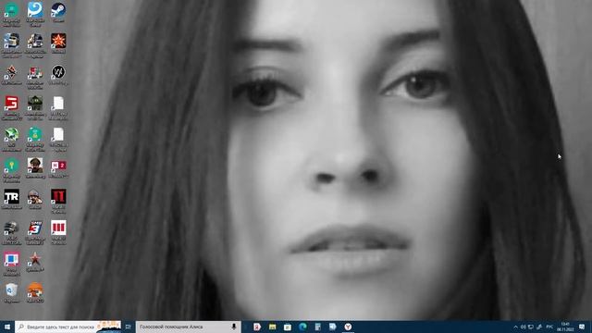Viewport: 592px width, 333px height.
Task: Switch the РУС keyboard language indicator
Action: (549, 327)
